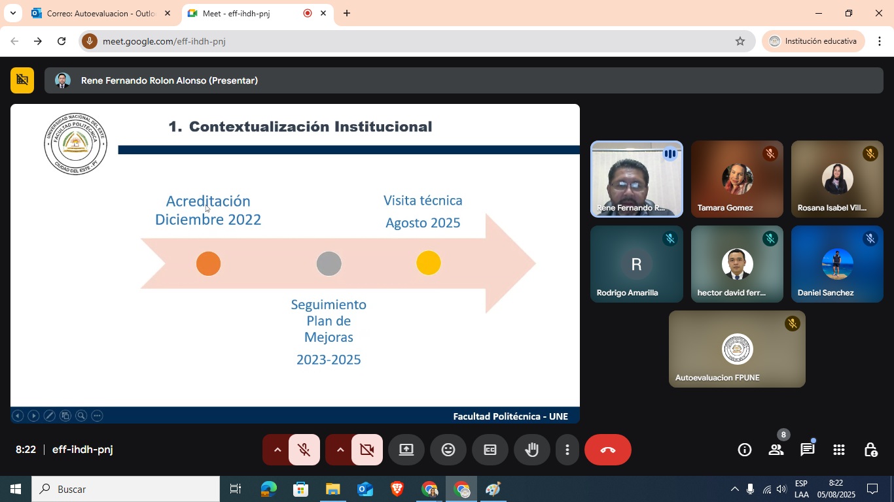Switch to the Outlook Correo tab

tap(101, 13)
